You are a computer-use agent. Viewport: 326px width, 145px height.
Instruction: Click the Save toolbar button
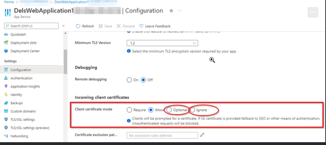[x=105, y=26]
